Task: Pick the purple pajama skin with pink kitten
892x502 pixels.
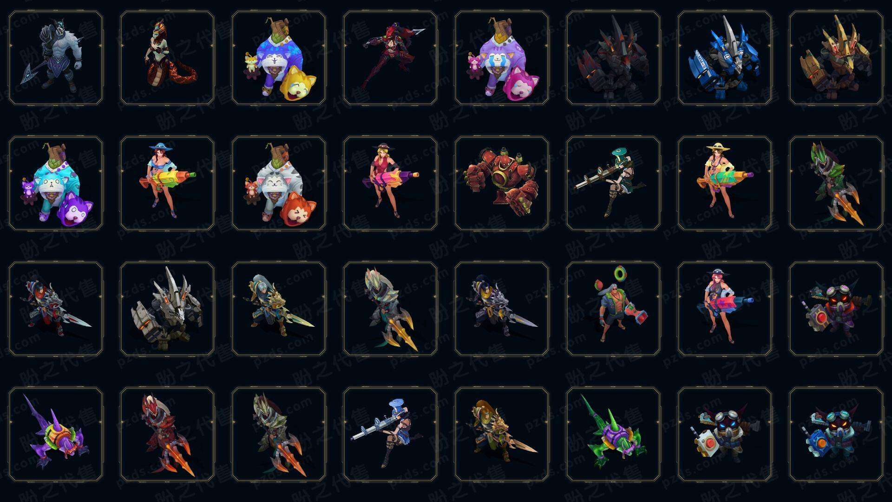Action: 502,58
